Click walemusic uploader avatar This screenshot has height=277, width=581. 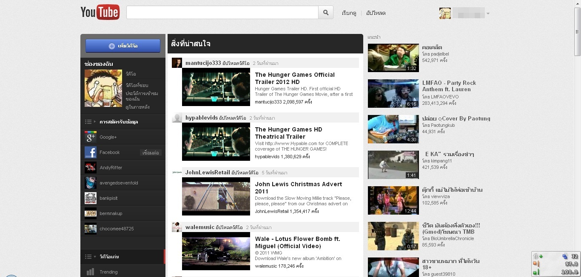(x=177, y=227)
